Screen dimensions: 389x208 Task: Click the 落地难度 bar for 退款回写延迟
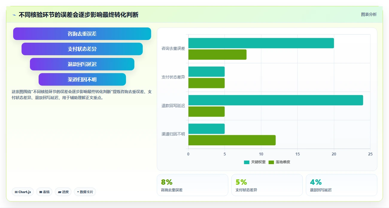coord(206,112)
